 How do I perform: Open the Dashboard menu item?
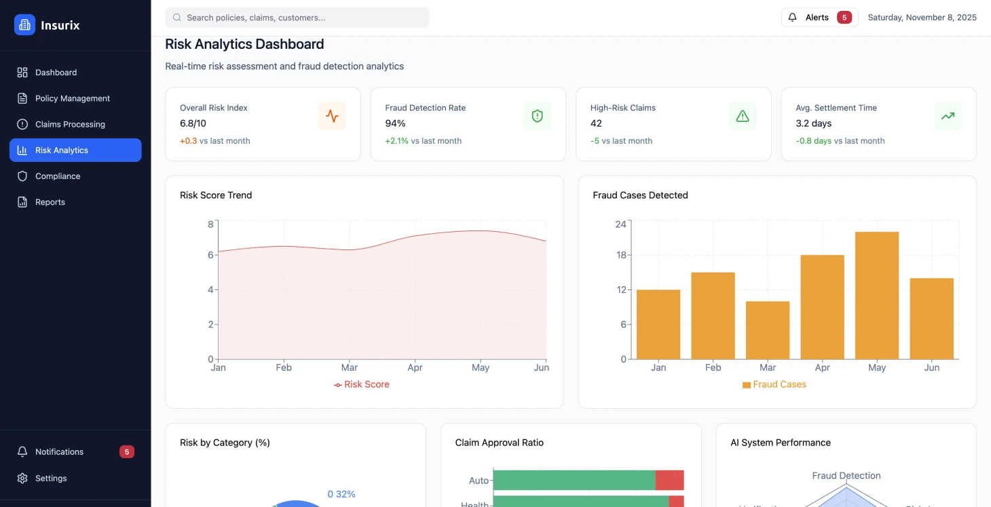point(56,73)
